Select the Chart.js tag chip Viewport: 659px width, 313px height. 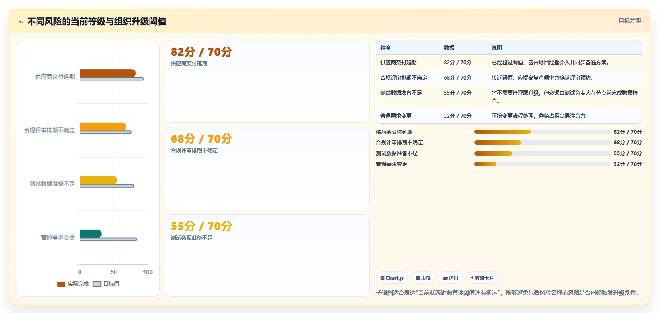point(392,278)
